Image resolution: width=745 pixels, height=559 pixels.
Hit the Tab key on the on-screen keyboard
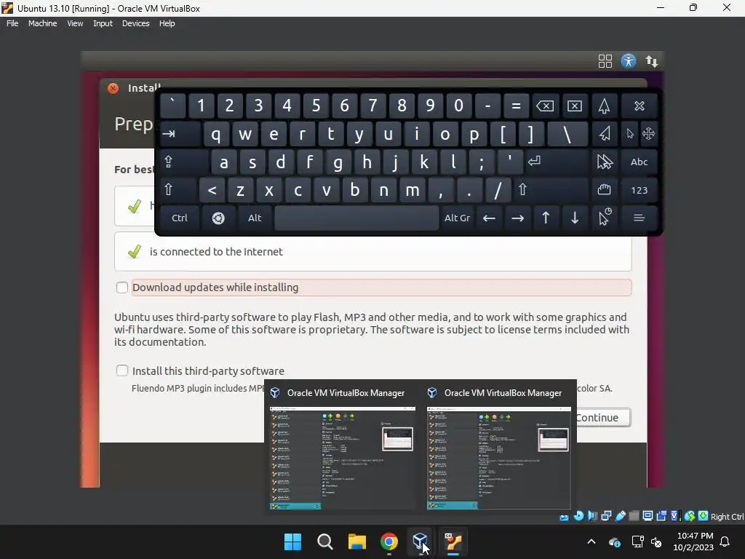pyautogui.click(x=180, y=134)
